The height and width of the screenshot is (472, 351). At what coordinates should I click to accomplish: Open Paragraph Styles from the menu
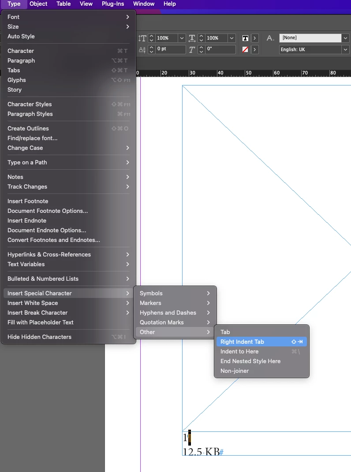coord(68,114)
